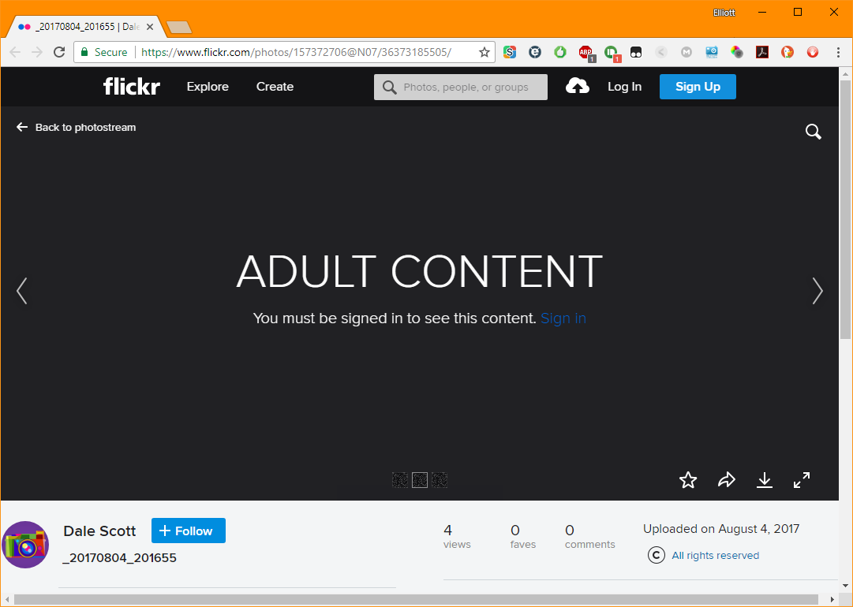853x607 pixels.
Task: Select the middle thumbnail in the filmstrip
Action: point(420,480)
